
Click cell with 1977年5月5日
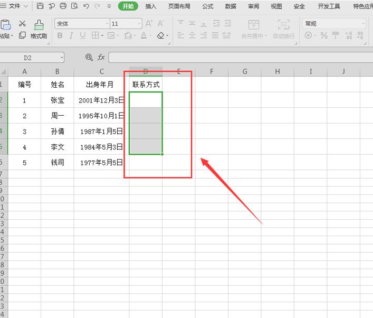102,163
